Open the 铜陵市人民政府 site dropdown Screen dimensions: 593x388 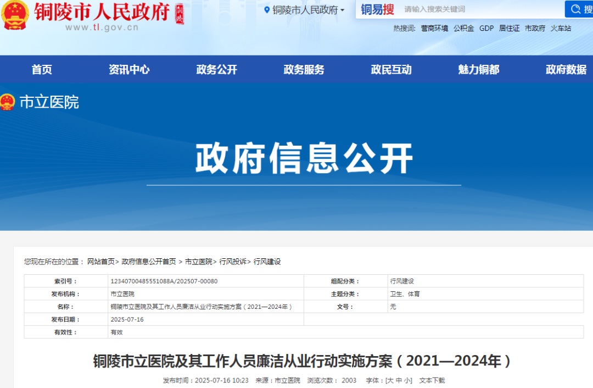coord(305,9)
